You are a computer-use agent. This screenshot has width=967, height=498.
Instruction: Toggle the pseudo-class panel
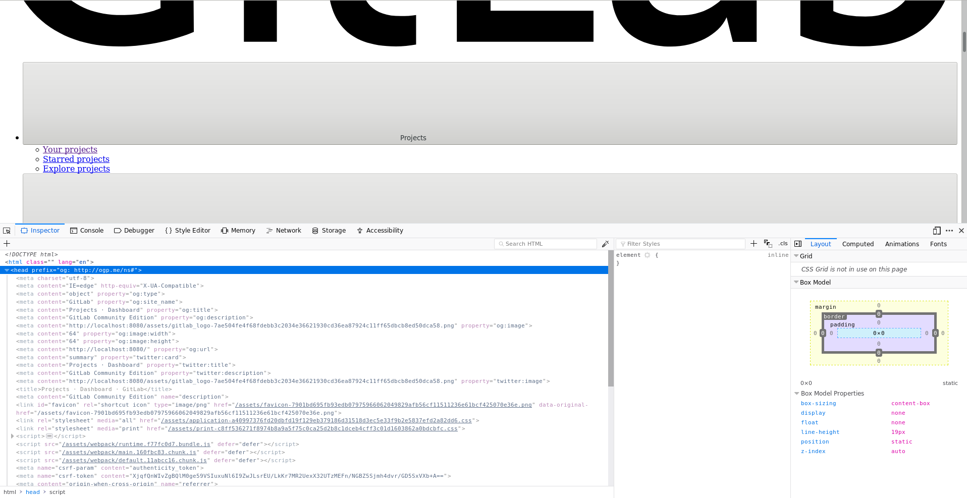click(x=768, y=244)
